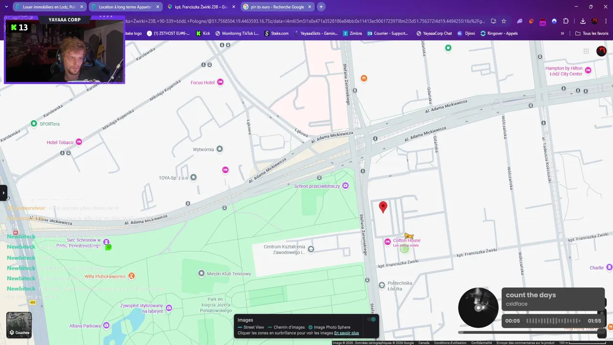Viewport: 613px width, 345px height.
Task: Click the orange Pegman street view figure
Action: pyautogui.click(x=409, y=236)
